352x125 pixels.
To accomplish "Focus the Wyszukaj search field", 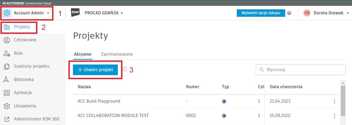I will [x=300, y=70].
